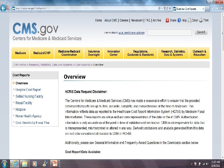Open Regulations, Guidance & Standards tab
This screenshot has height=168, width=224.
click(x=141, y=53)
